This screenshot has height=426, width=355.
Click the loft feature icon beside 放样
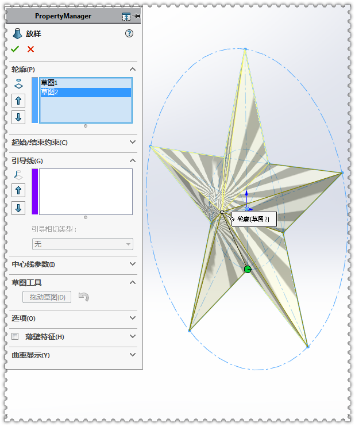[17, 34]
